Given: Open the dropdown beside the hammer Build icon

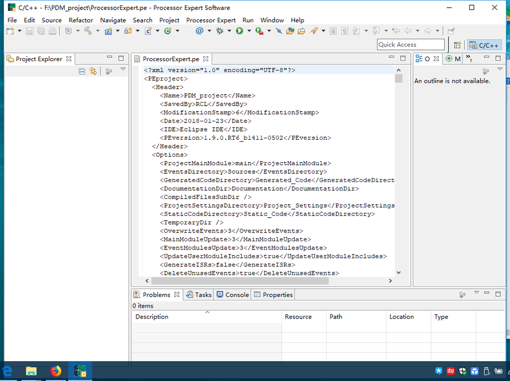Looking at the screenshot, I should click(98, 31).
